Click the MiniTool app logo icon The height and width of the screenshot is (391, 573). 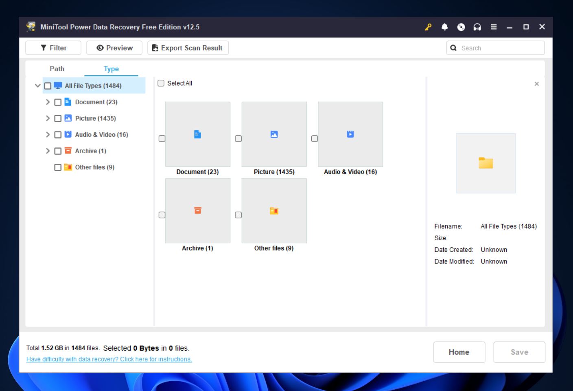(31, 27)
